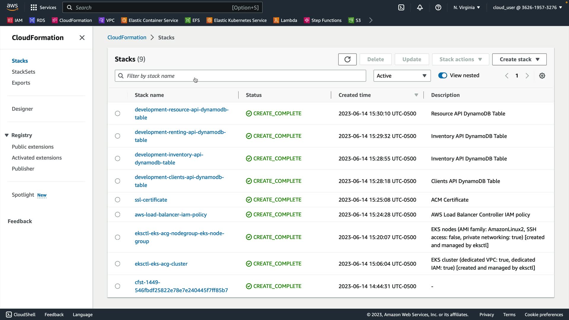Click the CloudFormation breadcrumb link
The image size is (569, 320).
click(127, 37)
